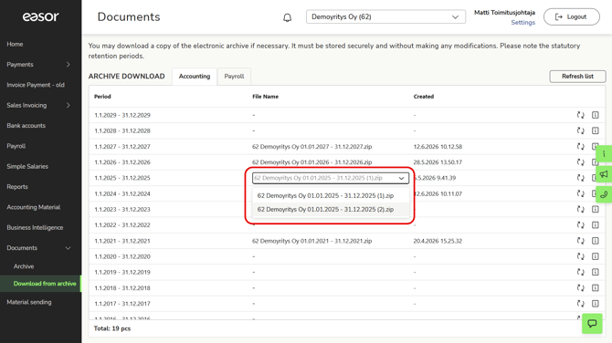Open the green announcements megaphone button
This screenshot has width=612, height=343.
[x=604, y=174]
